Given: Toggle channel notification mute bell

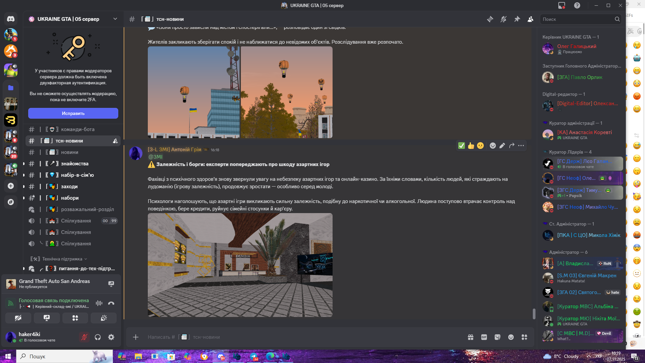Looking at the screenshot, I should pyautogui.click(x=504, y=19).
